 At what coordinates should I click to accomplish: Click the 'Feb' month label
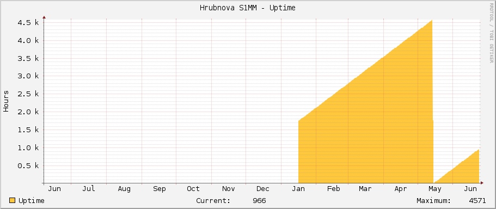[x=333, y=189]
